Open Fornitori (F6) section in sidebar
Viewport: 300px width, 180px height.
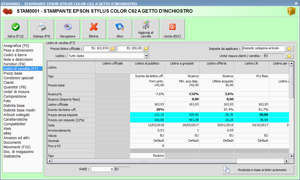pyautogui.click(x=14, y=64)
